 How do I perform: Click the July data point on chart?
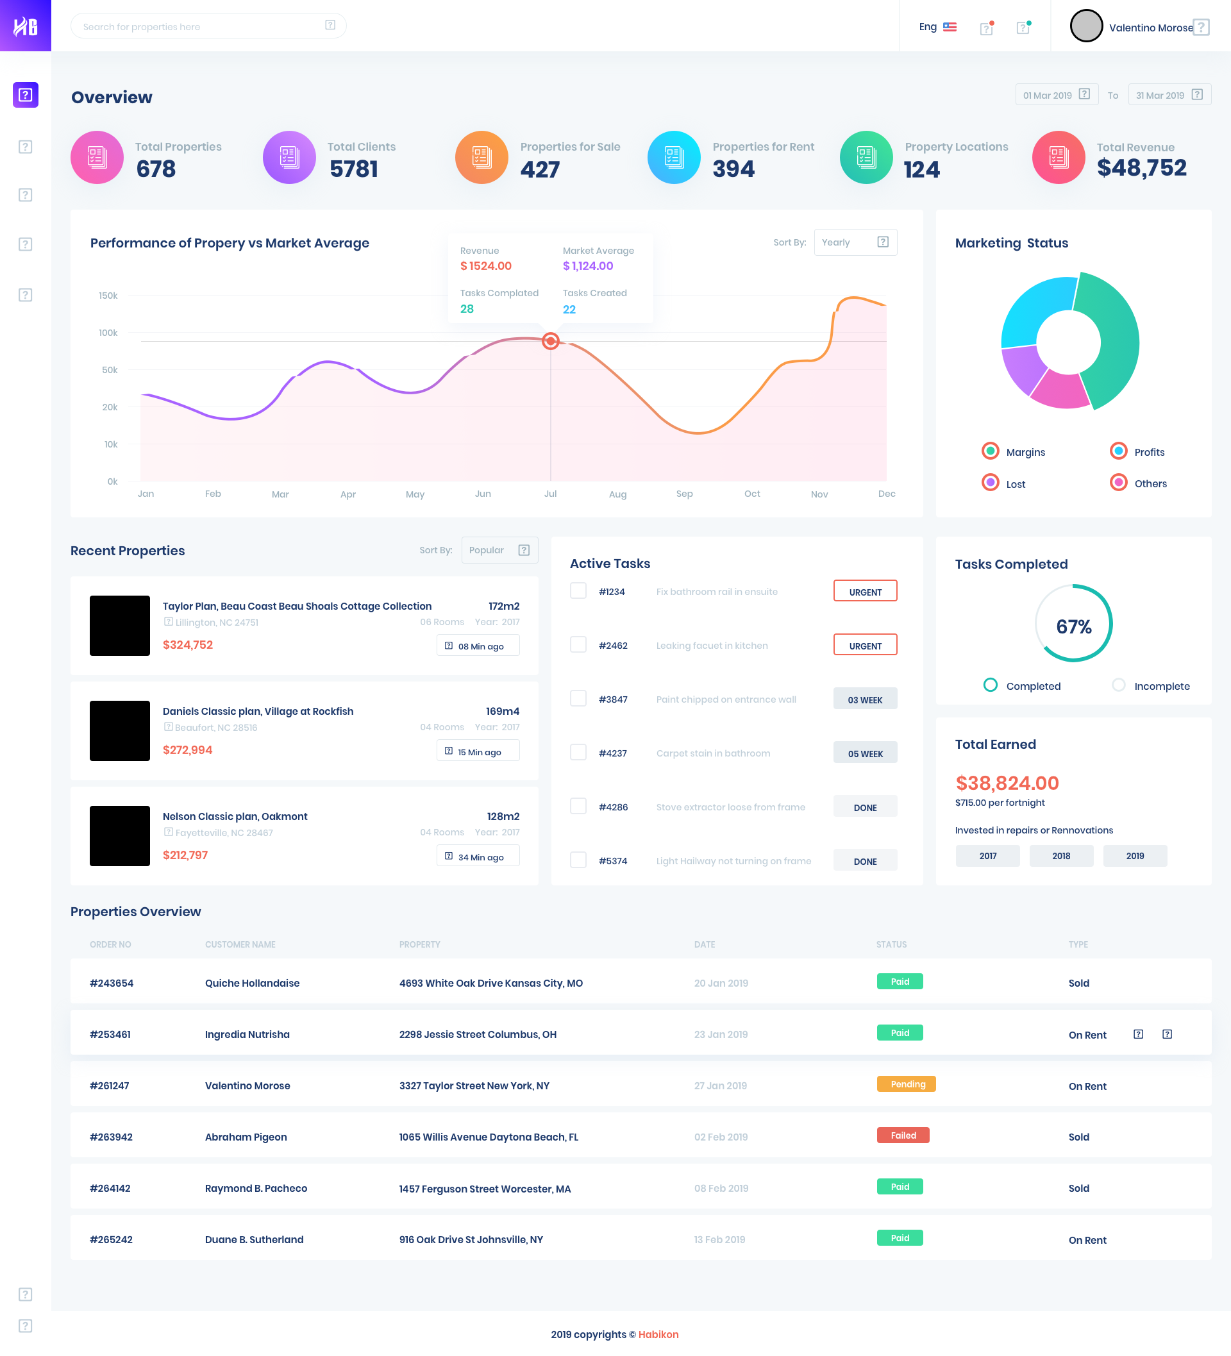coord(550,341)
